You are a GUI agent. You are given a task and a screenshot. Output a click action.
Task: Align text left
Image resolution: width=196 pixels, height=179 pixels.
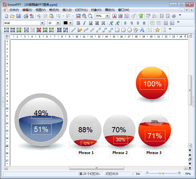coord(125,23)
